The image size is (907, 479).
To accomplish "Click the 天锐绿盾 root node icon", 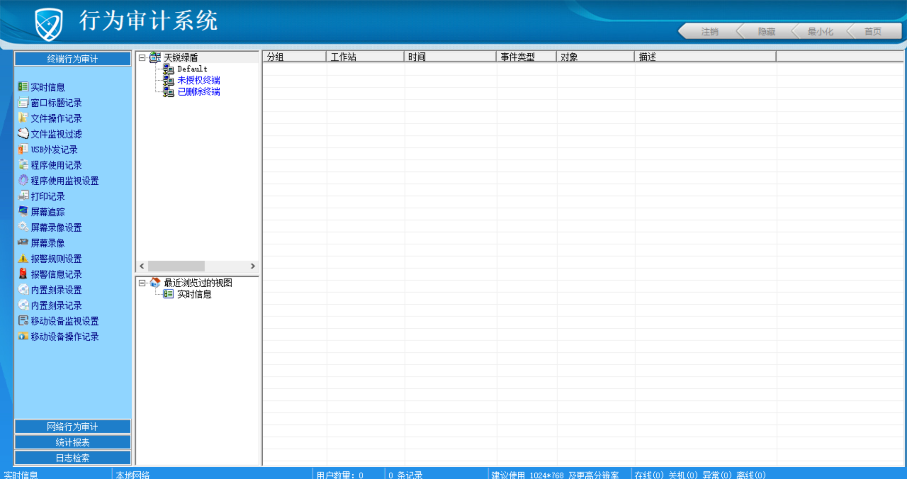I will pyautogui.click(x=155, y=57).
